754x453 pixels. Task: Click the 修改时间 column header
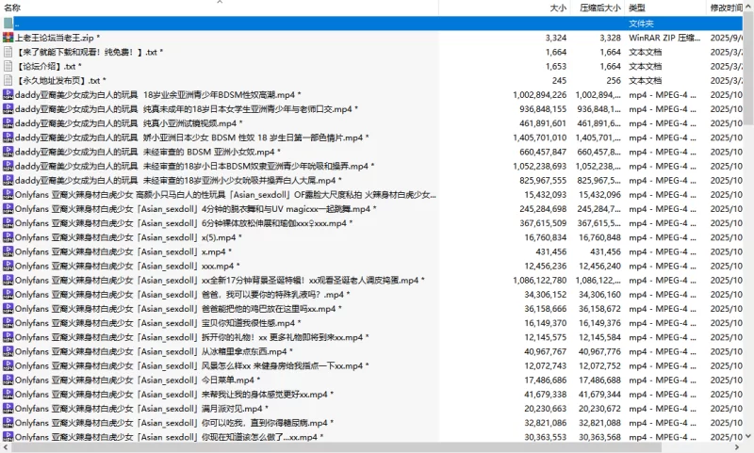[728, 8]
